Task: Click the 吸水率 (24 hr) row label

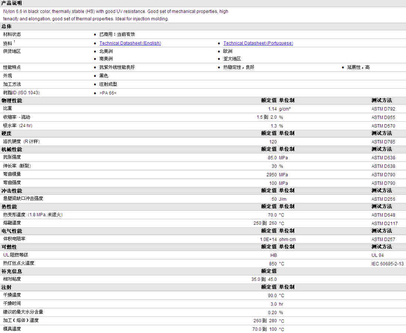Action: click(x=18, y=126)
